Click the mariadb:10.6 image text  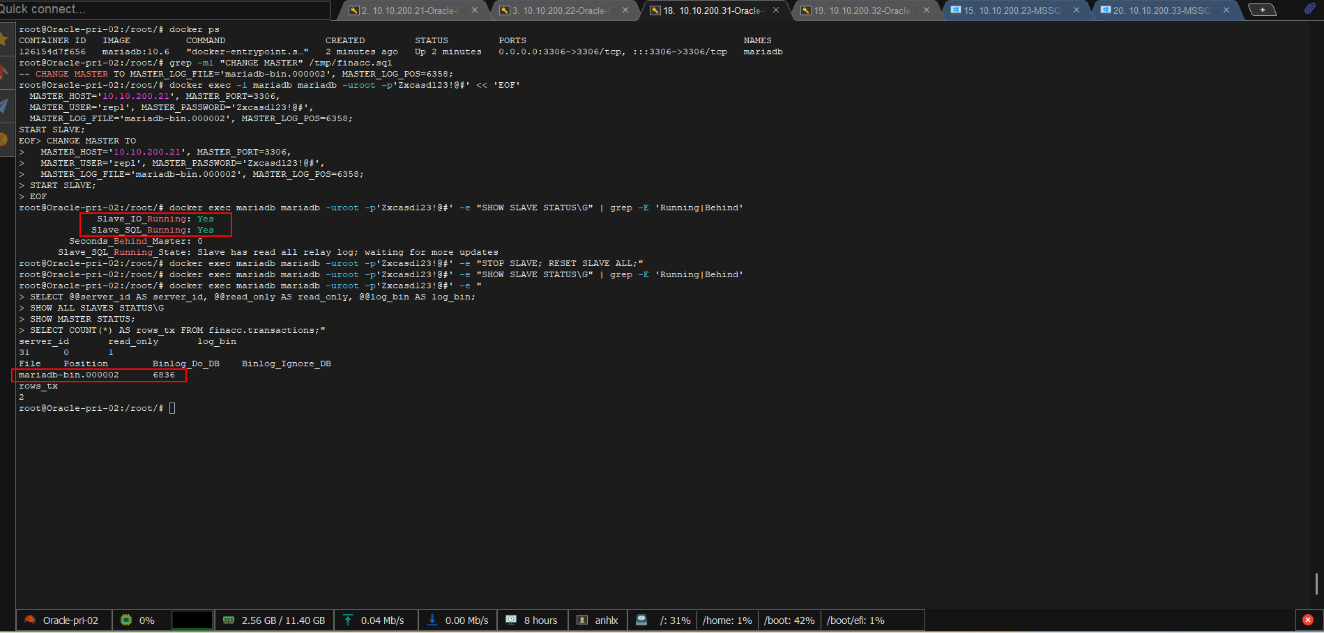136,52
